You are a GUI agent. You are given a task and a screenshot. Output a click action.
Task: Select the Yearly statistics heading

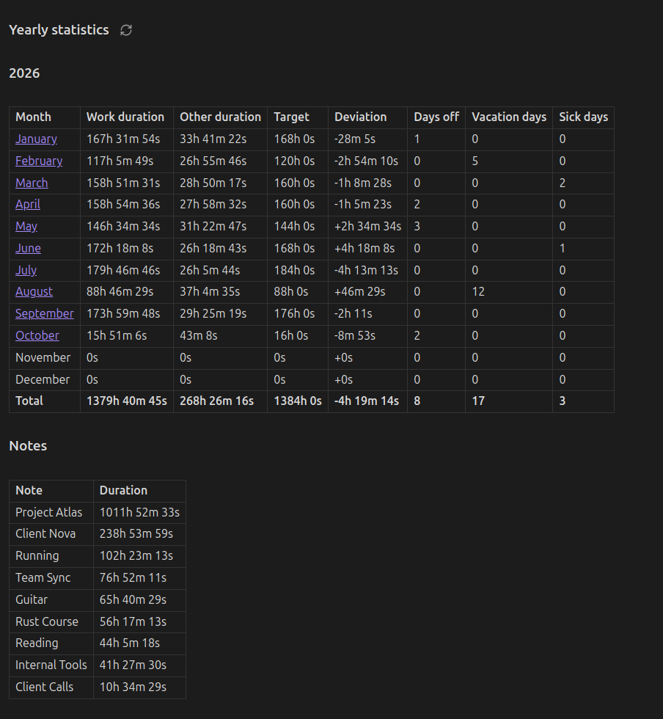59,30
